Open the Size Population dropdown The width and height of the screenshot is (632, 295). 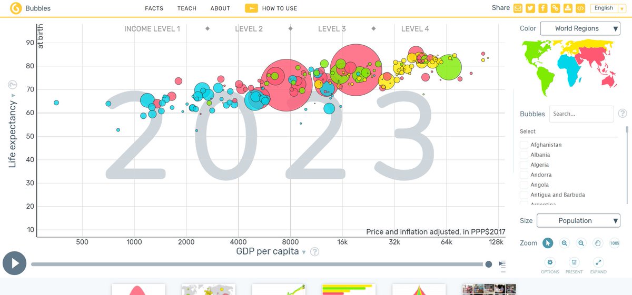click(x=578, y=221)
